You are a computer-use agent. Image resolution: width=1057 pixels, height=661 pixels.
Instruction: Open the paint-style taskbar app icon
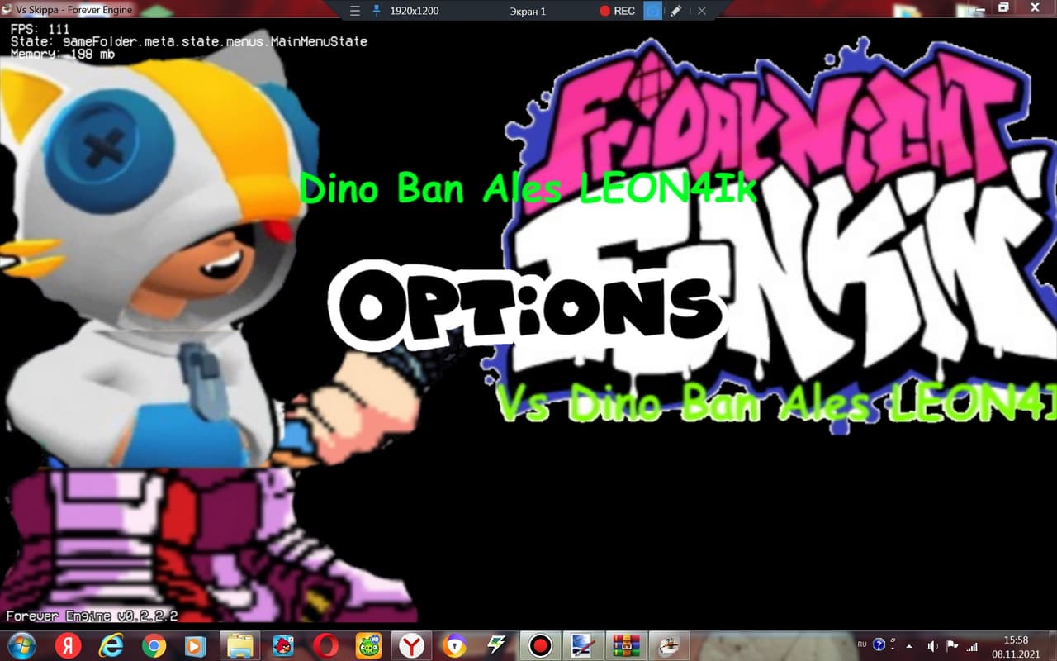[x=583, y=645]
